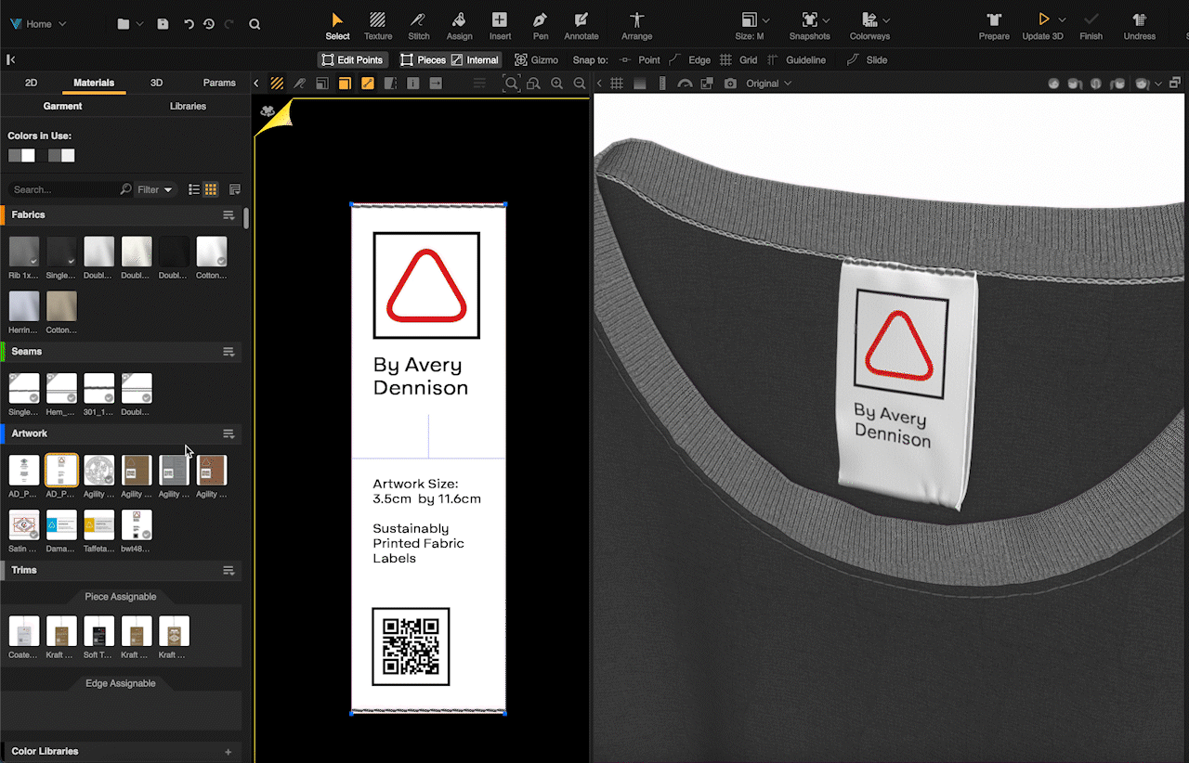Viewport: 1189px width, 763px height.
Task: Toggle Pieces selection mode
Action: [x=424, y=59]
